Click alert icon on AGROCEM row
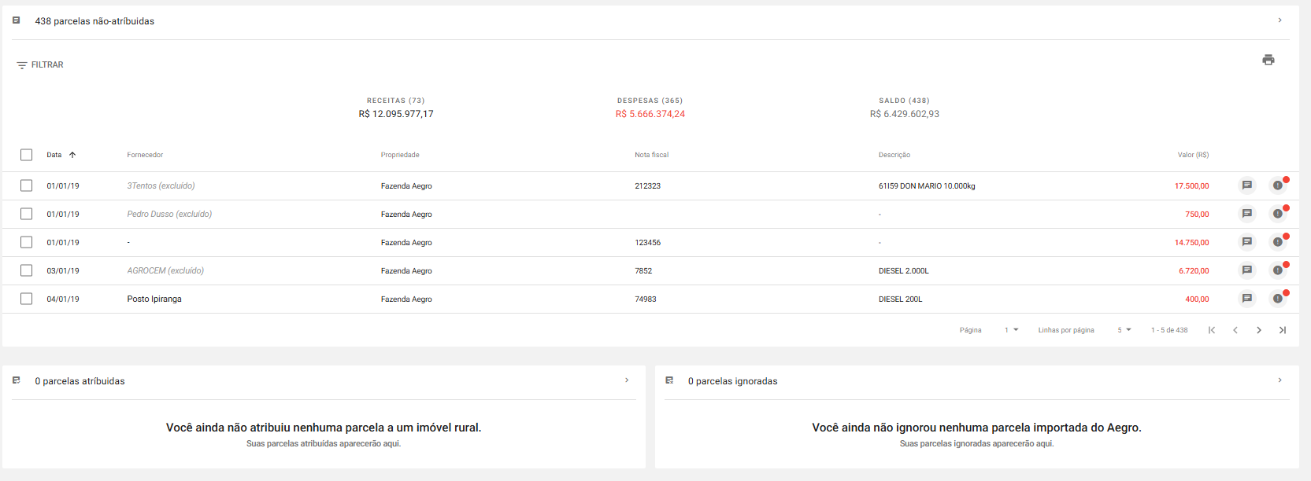1311x481 pixels. [x=1277, y=270]
